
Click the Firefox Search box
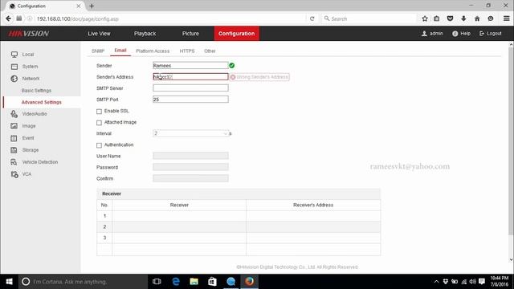click(369, 18)
